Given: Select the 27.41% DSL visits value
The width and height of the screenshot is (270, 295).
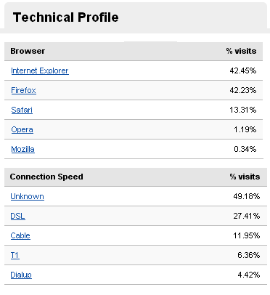Looking at the screenshot, I should click(247, 216).
